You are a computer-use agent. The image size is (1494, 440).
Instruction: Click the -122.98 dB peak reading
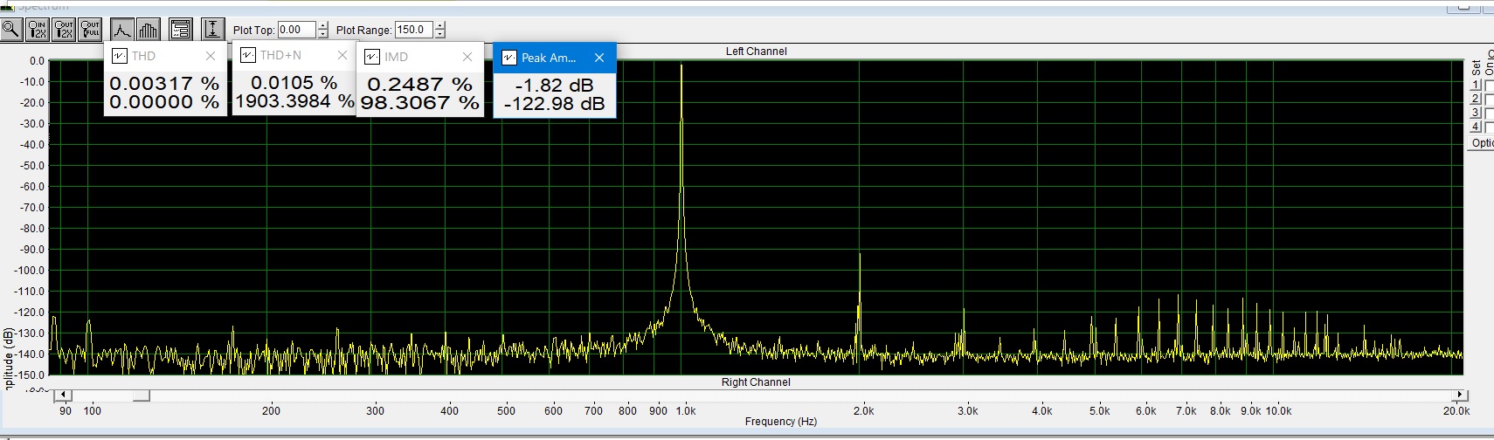(555, 104)
